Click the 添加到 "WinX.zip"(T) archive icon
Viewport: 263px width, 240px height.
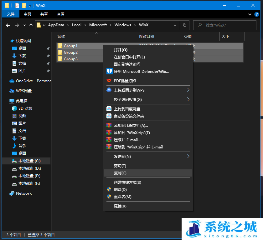coord(109,132)
